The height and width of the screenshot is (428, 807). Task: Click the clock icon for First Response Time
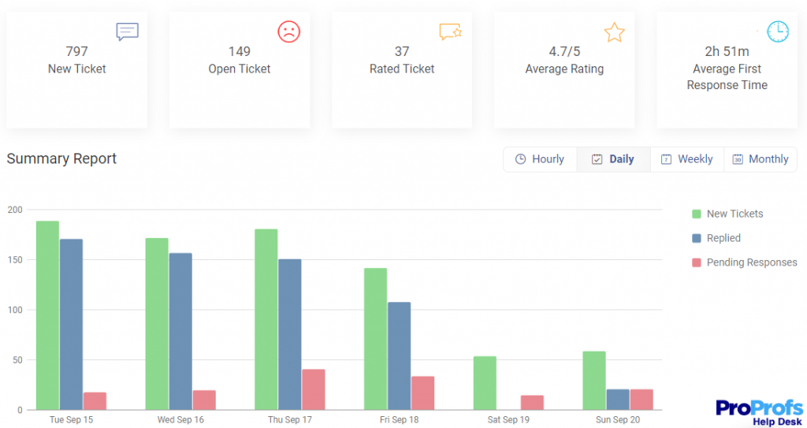778,32
